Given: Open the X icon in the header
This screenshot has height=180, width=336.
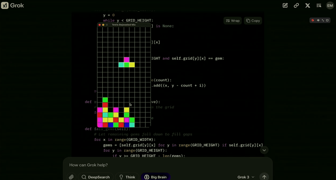Looking at the screenshot, I should coord(307,6).
